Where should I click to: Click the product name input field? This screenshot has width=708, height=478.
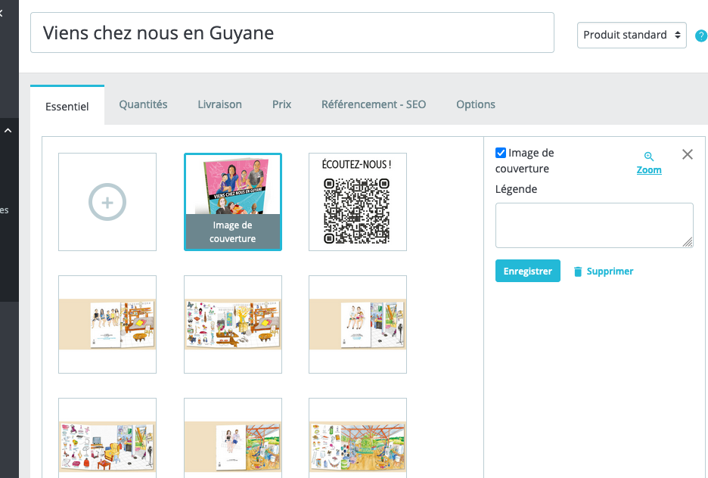click(292, 33)
